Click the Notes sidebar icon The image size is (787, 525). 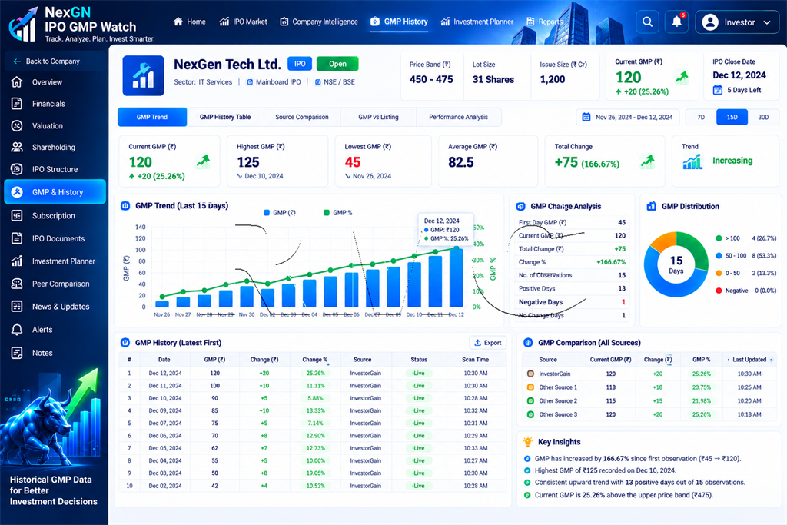coord(17,353)
